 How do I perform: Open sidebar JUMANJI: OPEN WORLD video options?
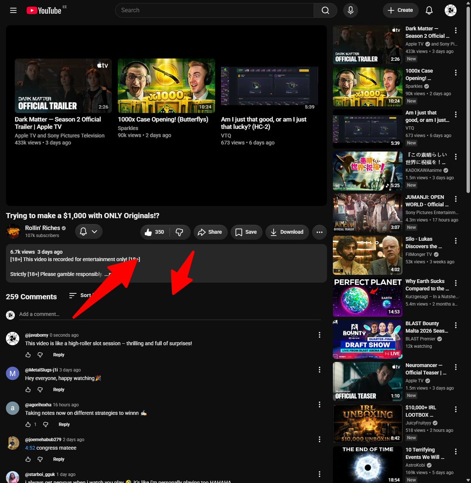[x=456, y=199]
